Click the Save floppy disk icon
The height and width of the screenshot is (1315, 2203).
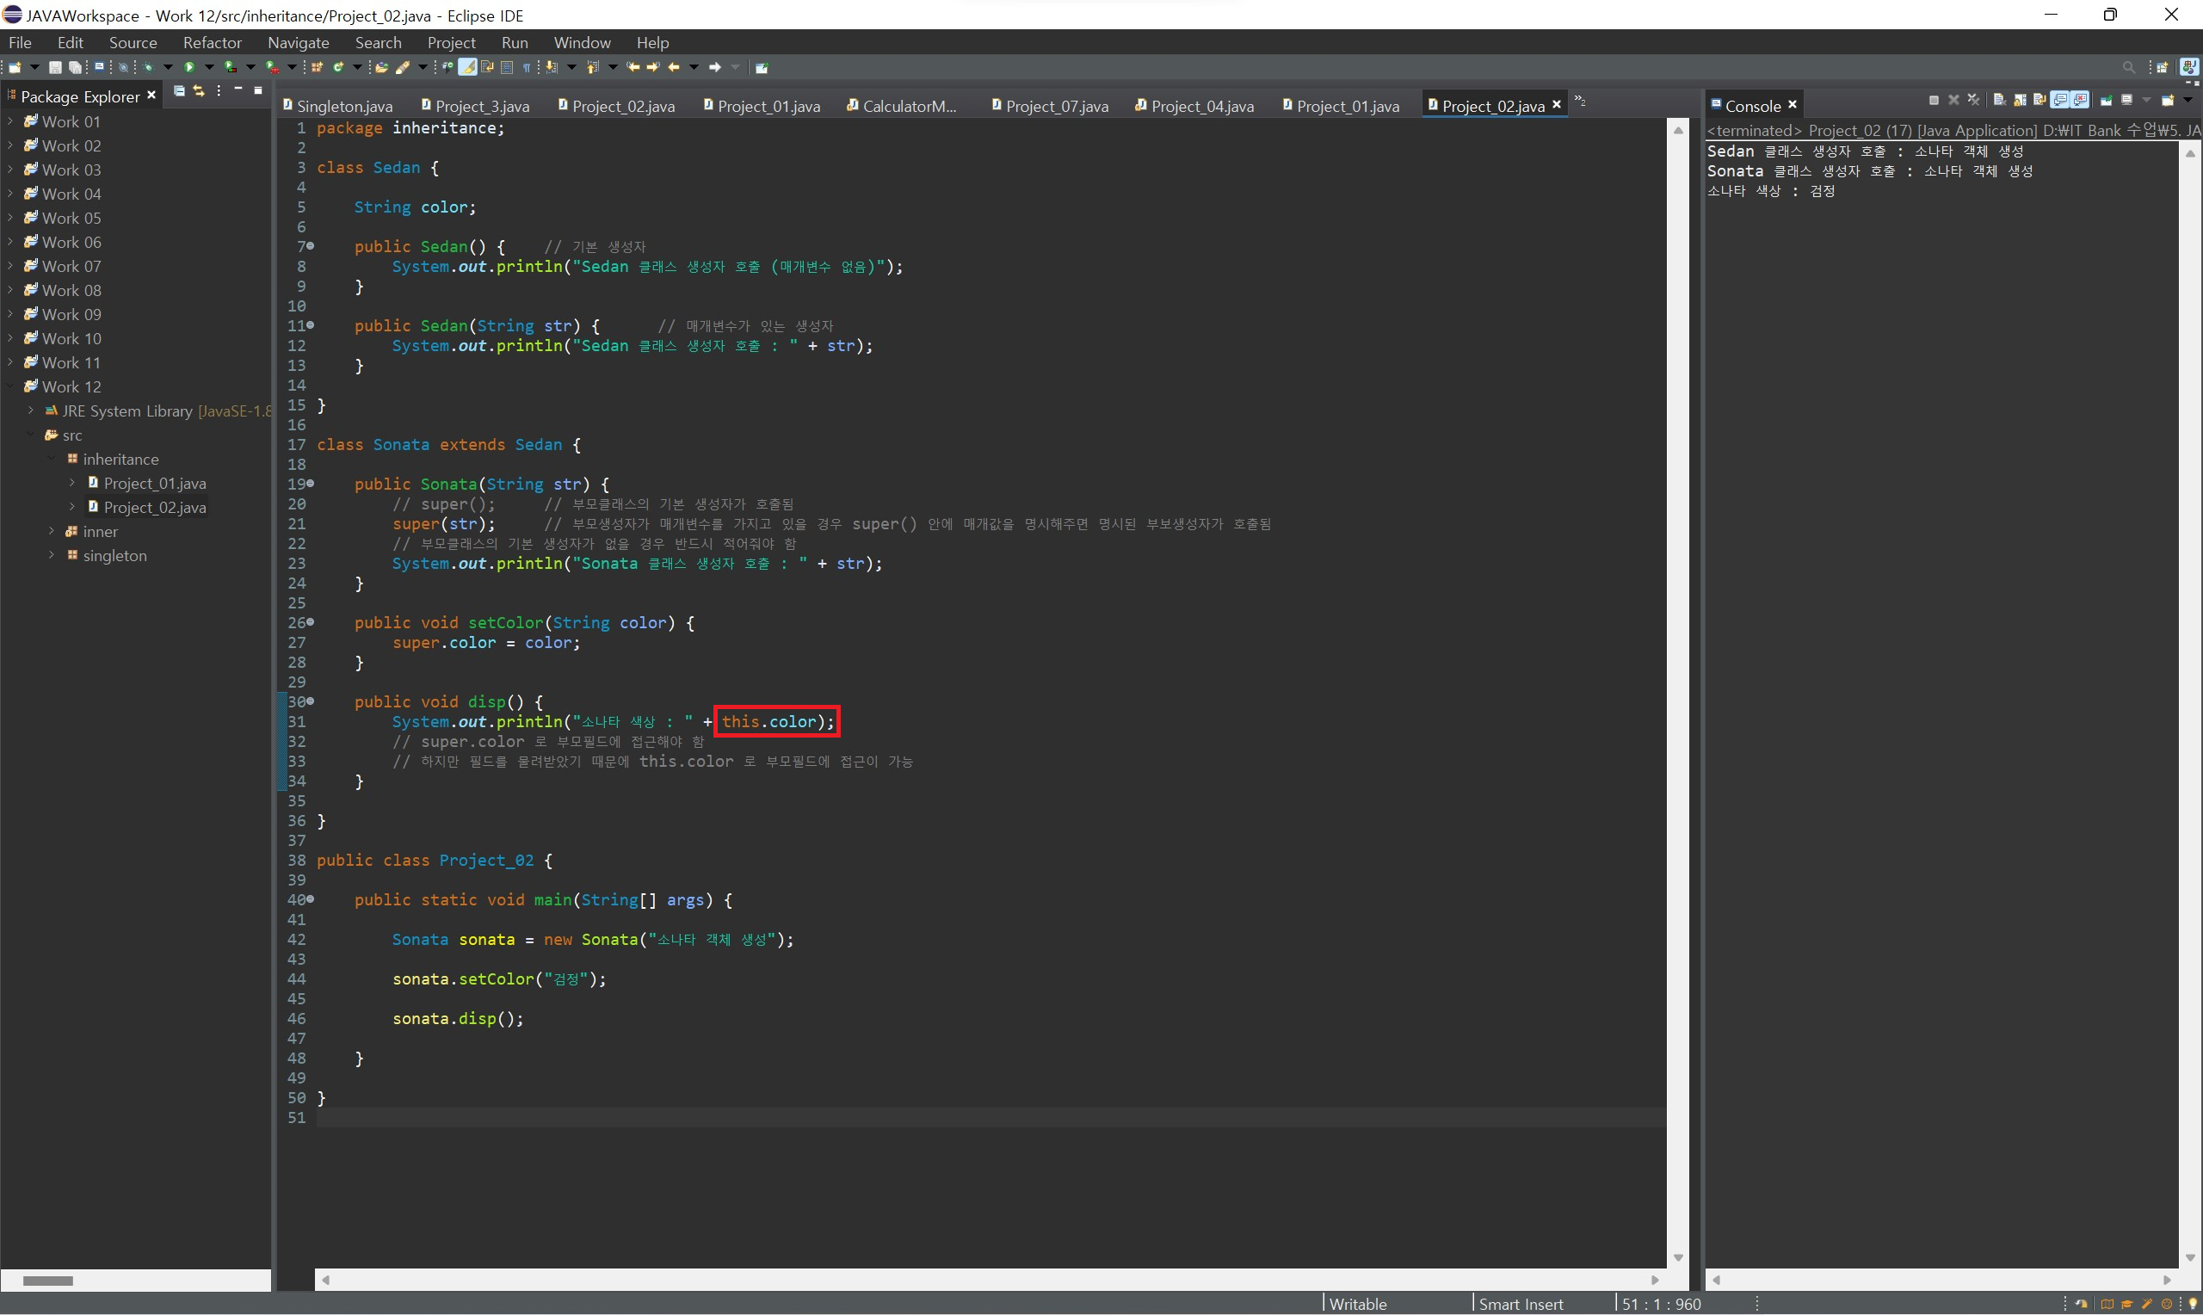(x=55, y=67)
